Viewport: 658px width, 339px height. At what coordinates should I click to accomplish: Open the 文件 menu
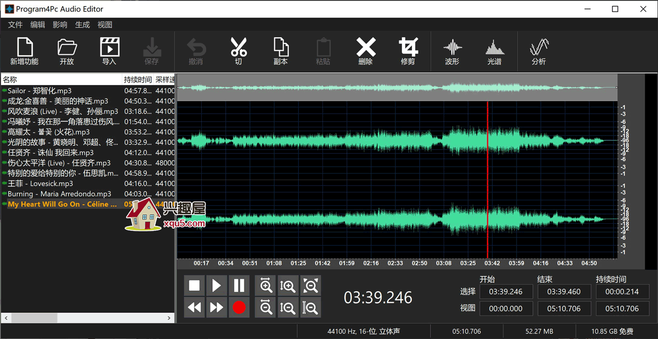pyautogui.click(x=15, y=25)
